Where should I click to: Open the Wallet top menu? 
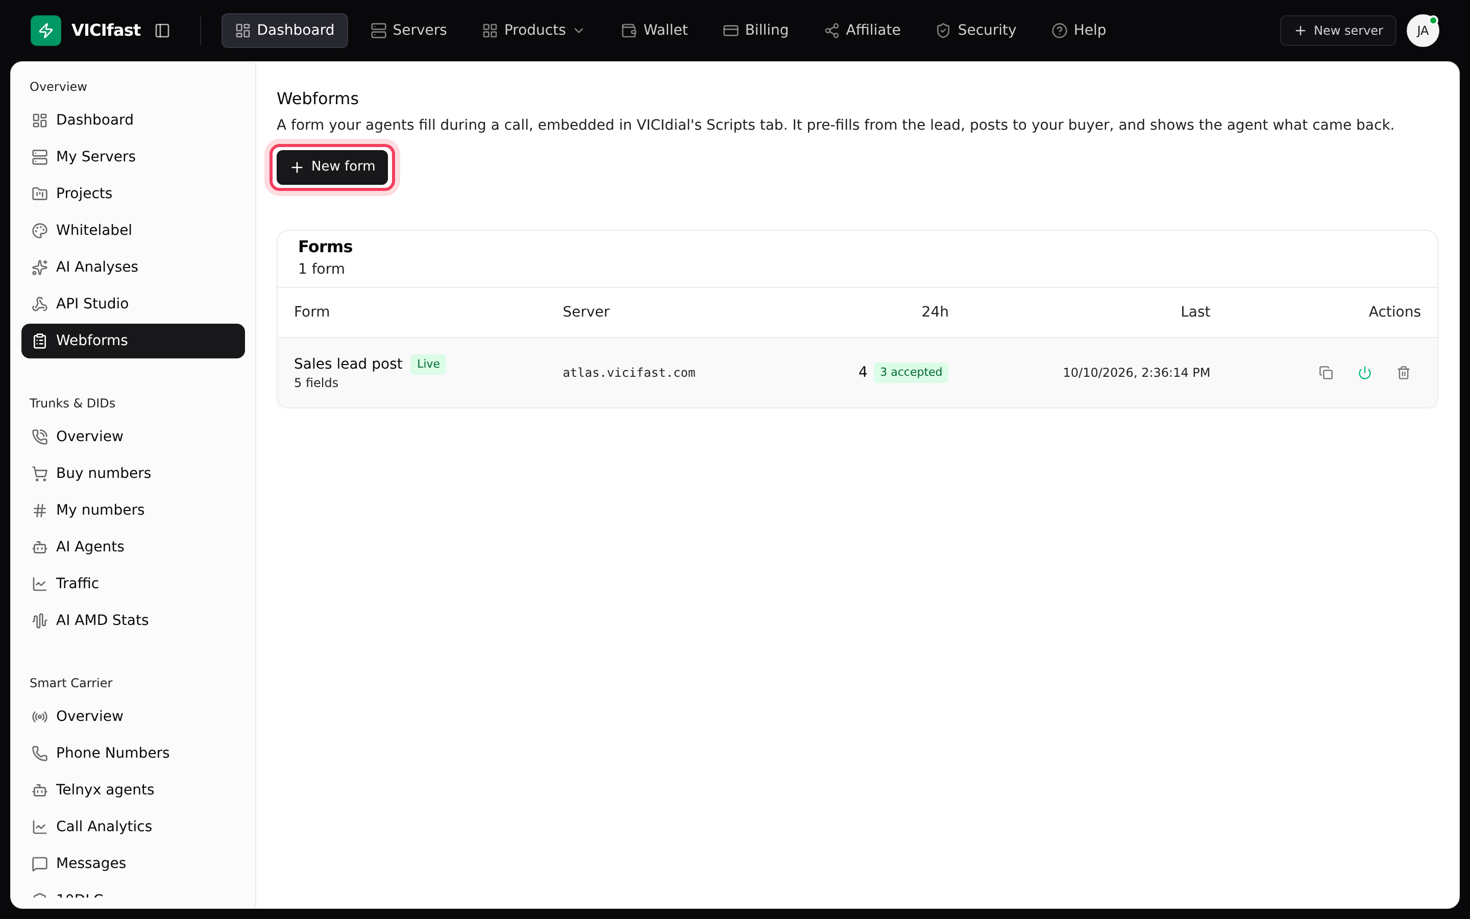655,31
